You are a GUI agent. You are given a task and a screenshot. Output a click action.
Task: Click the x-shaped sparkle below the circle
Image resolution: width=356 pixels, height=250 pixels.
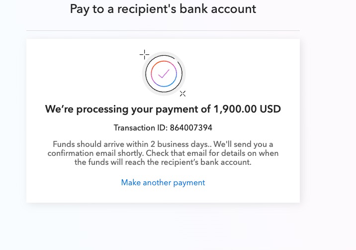(182, 94)
